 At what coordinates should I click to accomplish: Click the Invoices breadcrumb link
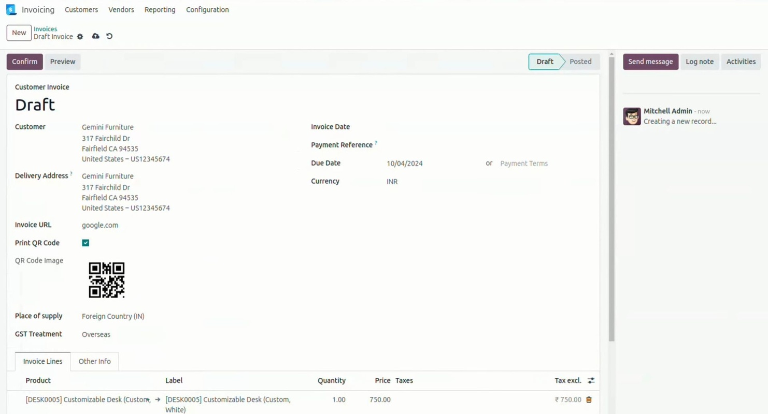[45, 29]
